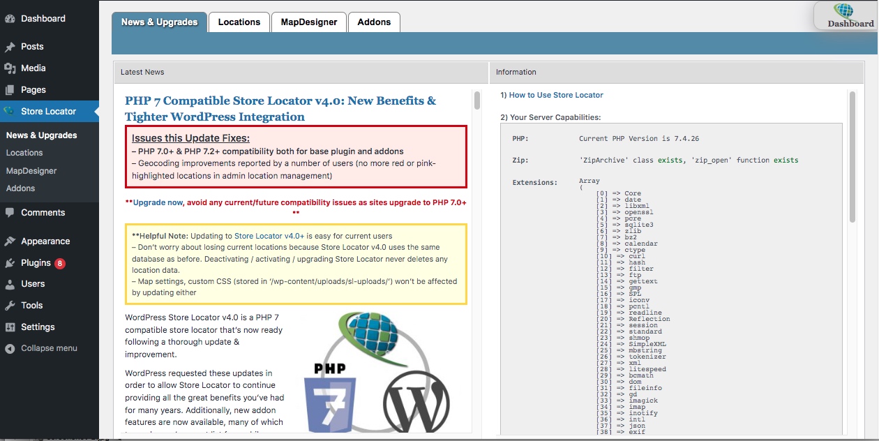The height and width of the screenshot is (441, 879).
Task: Open the Locations tab
Action: click(239, 22)
